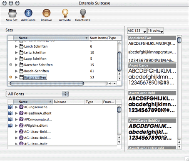The height and width of the screenshot is (161, 189).
Task: Select the Avant Garde preview header
Action: [x=152, y=66]
